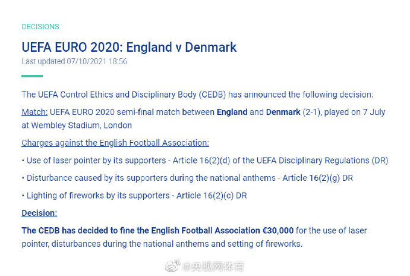The image size is (410, 276).
Task: Click Article 16(2)(d) reference text
Action: (201, 161)
